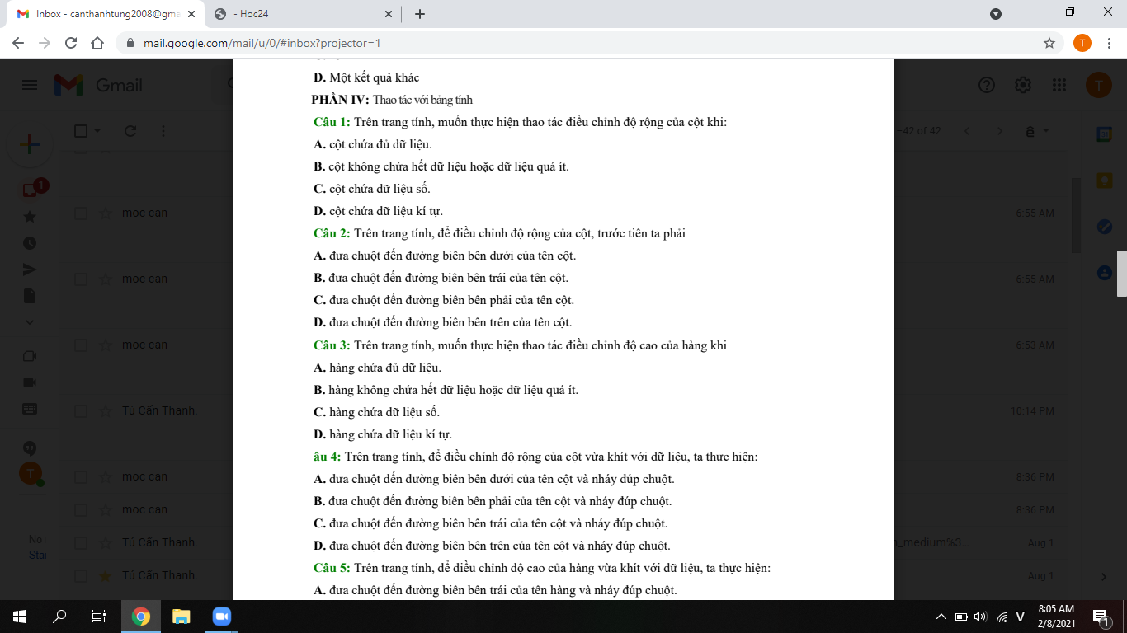The width and height of the screenshot is (1127, 633).
Task: Open Windows Start menu
Action: (20, 617)
